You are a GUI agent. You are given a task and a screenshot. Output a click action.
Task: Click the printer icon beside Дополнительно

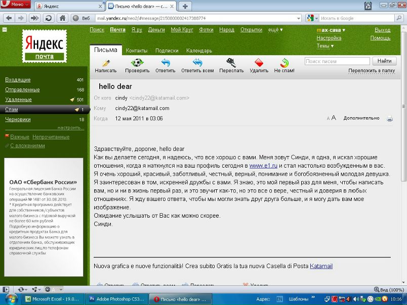389,118
